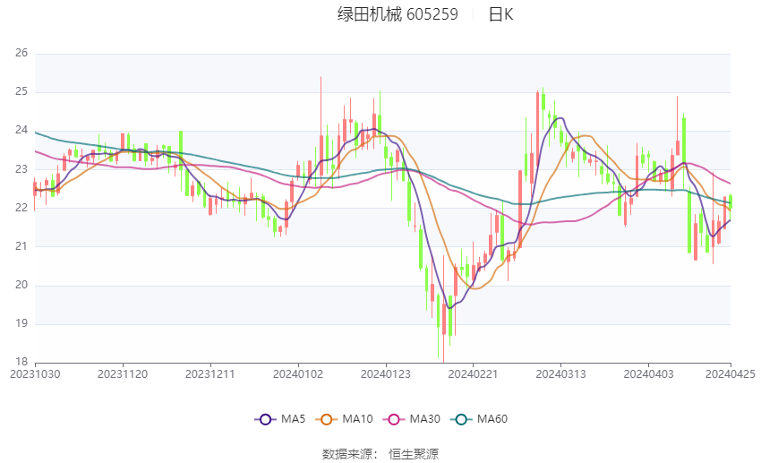Click x-axis date label 20240123

click(x=385, y=374)
